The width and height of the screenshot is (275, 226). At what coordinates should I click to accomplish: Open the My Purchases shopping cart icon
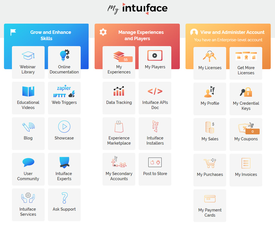tap(210, 163)
